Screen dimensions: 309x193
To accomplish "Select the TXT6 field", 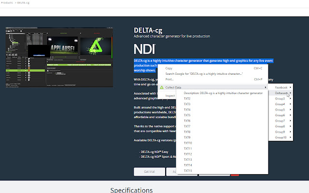I will tap(222, 121).
